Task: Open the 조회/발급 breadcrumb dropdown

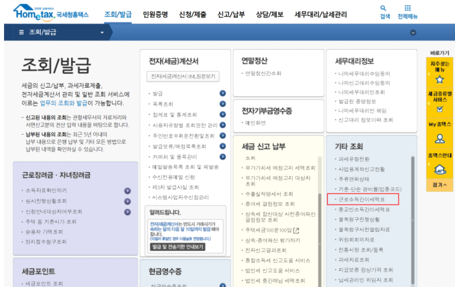Action: pos(102,32)
